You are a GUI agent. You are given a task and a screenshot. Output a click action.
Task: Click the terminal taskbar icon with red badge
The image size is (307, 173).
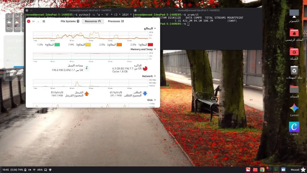tap(269, 170)
